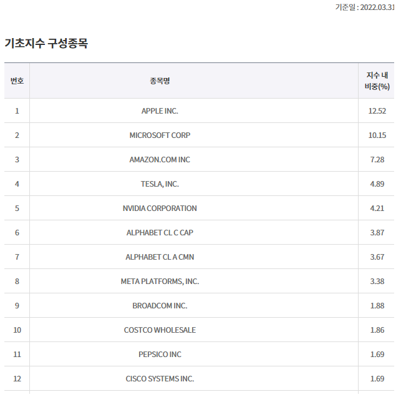This screenshot has height=402, width=411.
Task: Click the 기준일 2022.03.31 date text
Action: [365, 7]
